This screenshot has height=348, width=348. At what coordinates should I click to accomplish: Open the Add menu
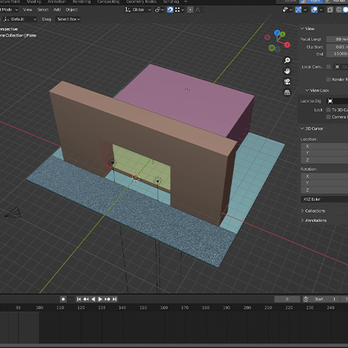(x=57, y=10)
